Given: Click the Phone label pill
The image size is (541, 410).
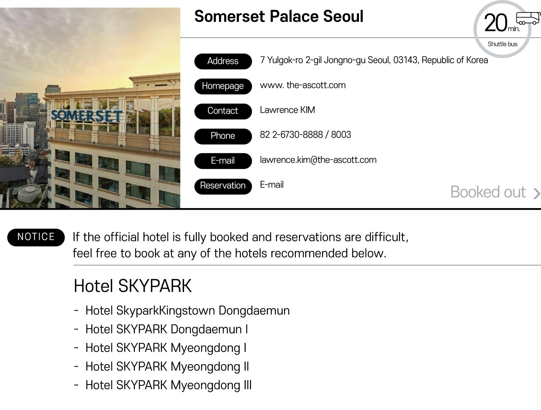Looking at the screenshot, I should (x=223, y=136).
